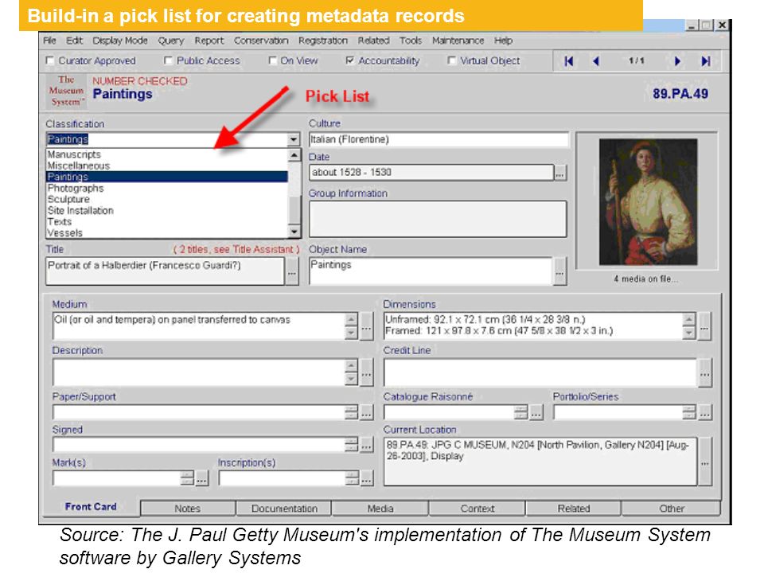Jump to the last record
This screenshot has width=764, height=573.
coord(706,61)
